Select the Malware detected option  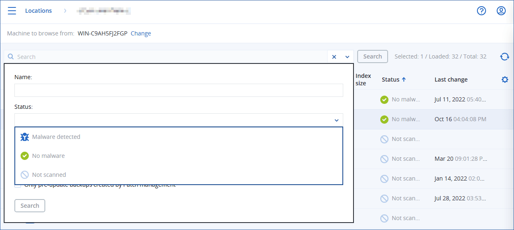pyautogui.click(x=56, y=137)
